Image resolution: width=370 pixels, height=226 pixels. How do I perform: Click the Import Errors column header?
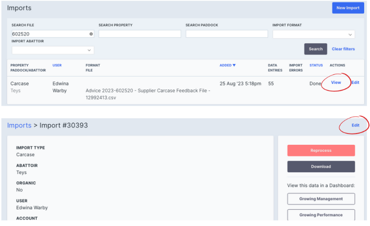click(x=296, y=68)
